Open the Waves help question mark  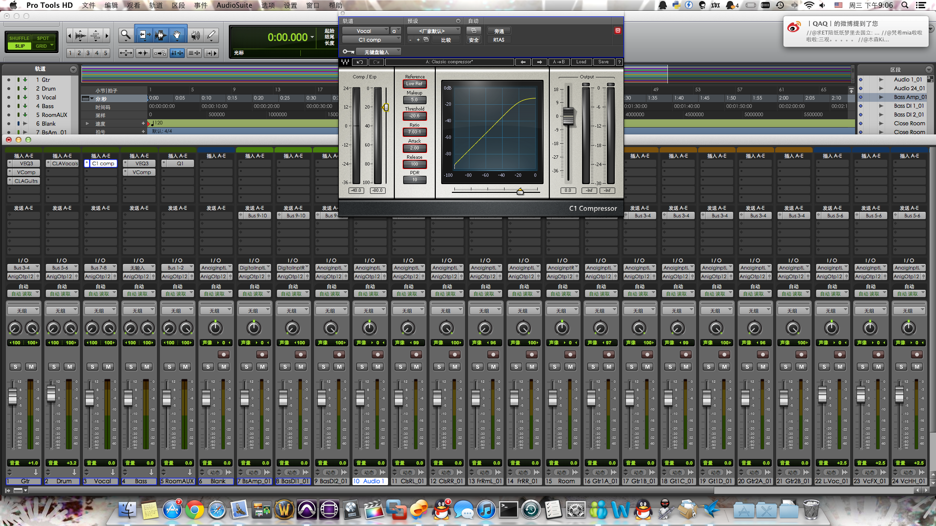[619, 62]
